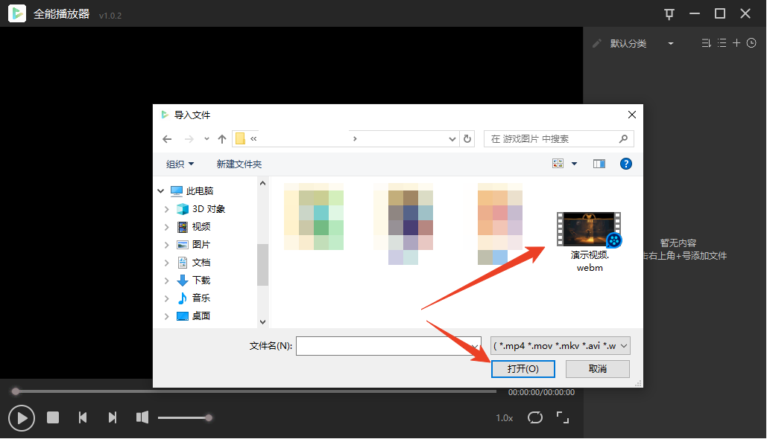The width and height of the screenshot is (767, 439).
Task: Open the playback history clock icon
Action: tap(751, 43)
